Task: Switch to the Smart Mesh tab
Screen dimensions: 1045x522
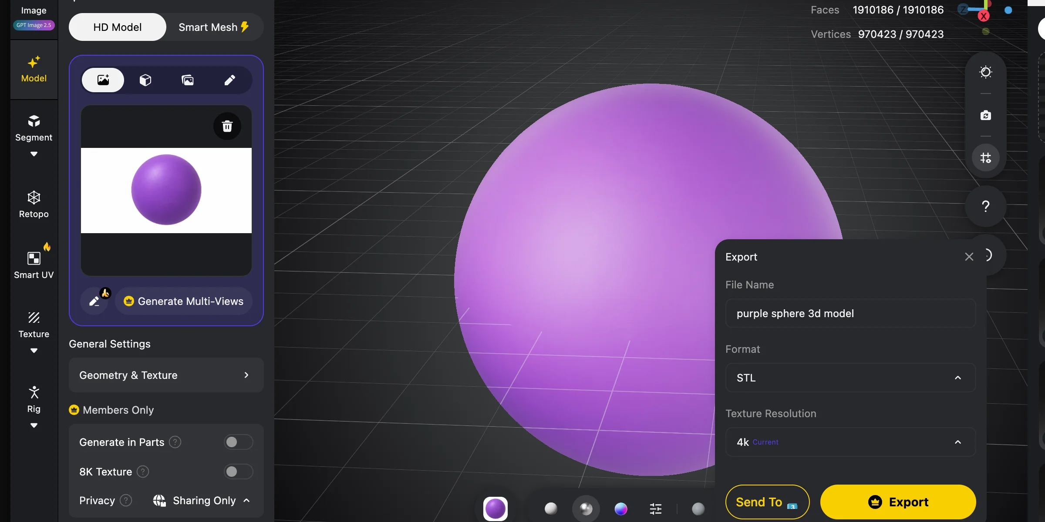Action: 214,27
